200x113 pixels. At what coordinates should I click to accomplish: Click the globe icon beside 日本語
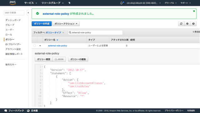tap(28, 111)
